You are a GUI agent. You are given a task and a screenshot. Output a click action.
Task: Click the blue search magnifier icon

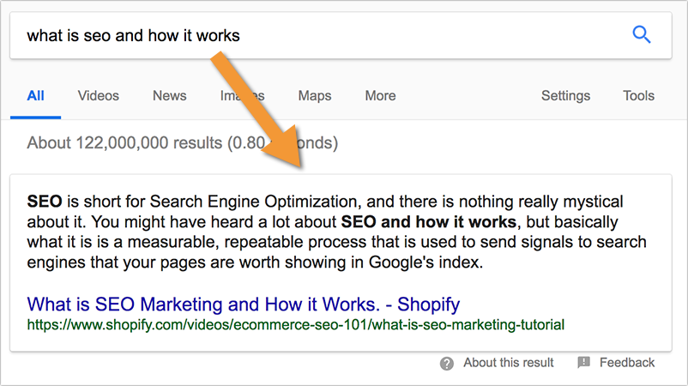tap(642, 34)
